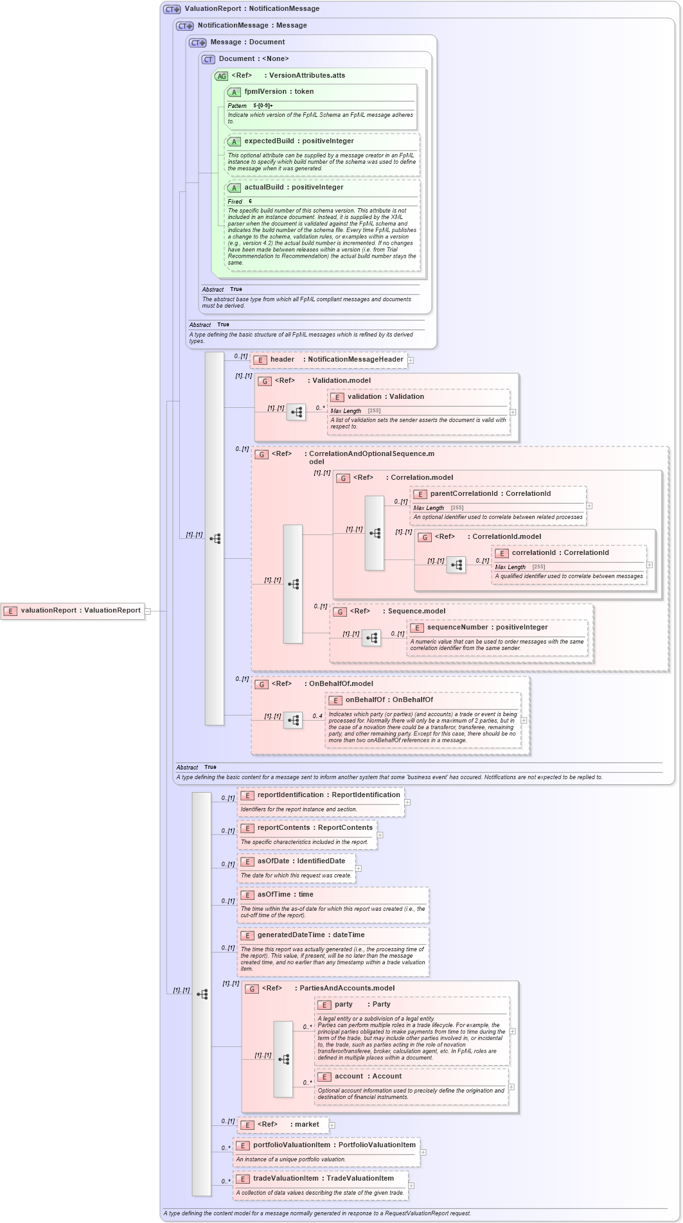Select the 'generatedDateTime : dateTime' label
Image resolution: width=683 pixels, height=1223 pixels.
311,935
